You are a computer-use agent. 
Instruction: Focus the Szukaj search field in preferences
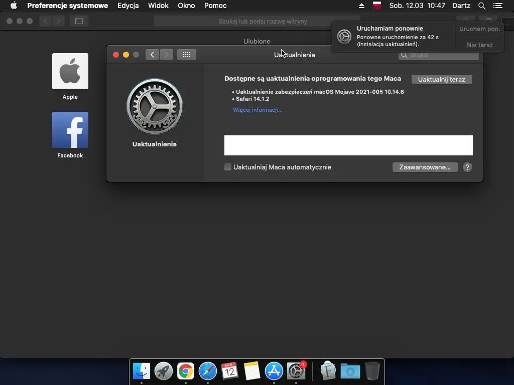click(438, 55)
